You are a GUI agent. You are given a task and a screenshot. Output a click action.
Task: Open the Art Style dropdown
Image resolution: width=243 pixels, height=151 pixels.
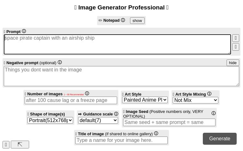pos(145,100)
